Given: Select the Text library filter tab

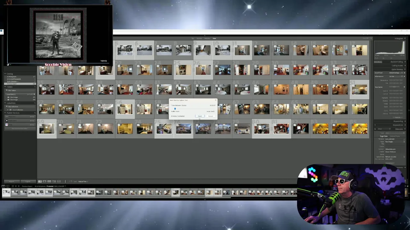Looking at the screenshot, I should pyautogui.click(x=193, y=38).
